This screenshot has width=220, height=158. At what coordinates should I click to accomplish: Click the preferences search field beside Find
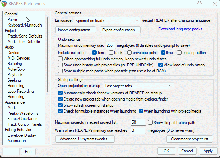[x=11, y=151]
